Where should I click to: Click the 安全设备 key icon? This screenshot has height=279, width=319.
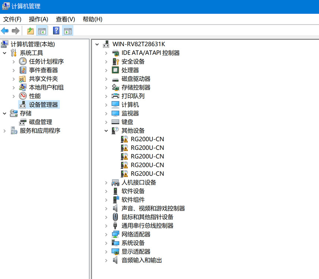[x=115, y=61]
